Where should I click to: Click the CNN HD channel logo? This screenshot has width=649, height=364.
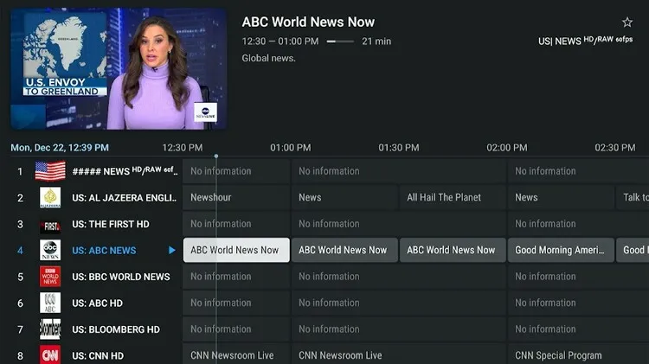coord(50,354)
